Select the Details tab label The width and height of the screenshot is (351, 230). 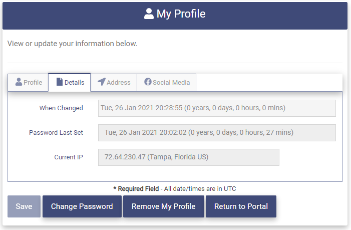pyautogui.click(x=74, y=82)
